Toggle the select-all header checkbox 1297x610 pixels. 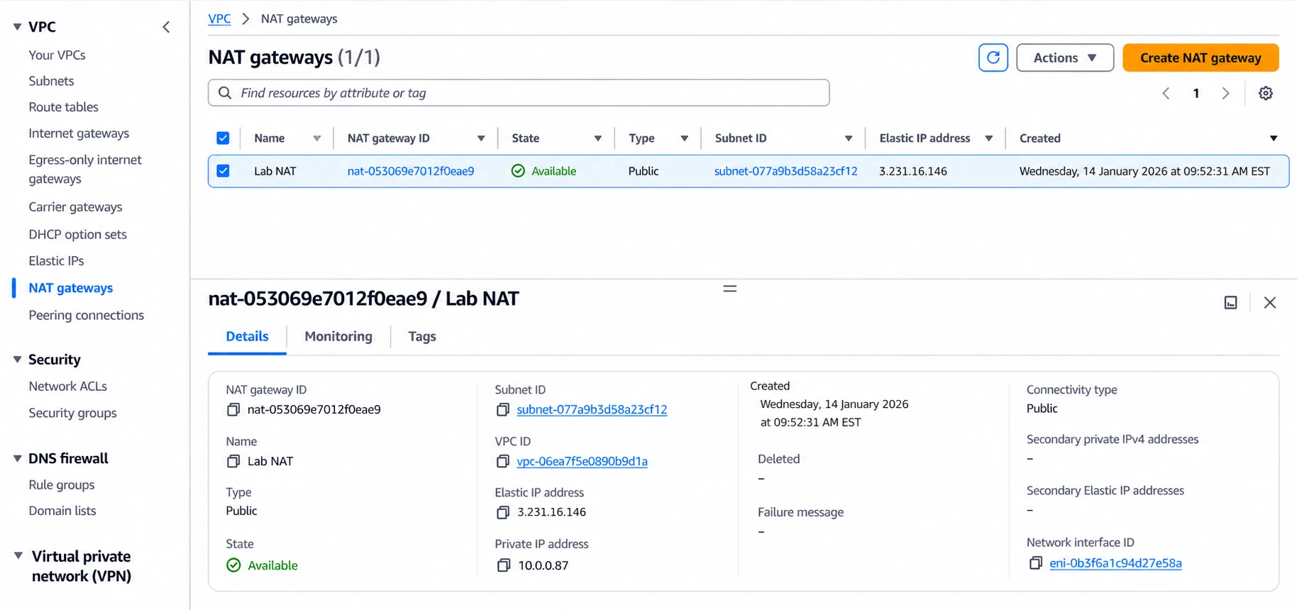click(223, 138)
